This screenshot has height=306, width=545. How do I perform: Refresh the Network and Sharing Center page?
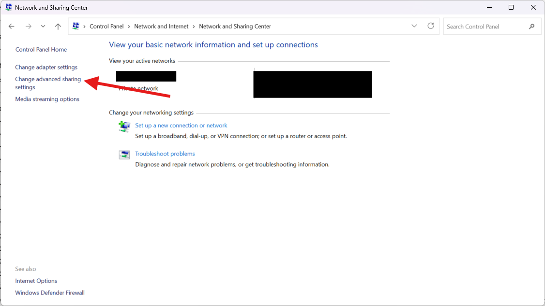click(431, 26)
